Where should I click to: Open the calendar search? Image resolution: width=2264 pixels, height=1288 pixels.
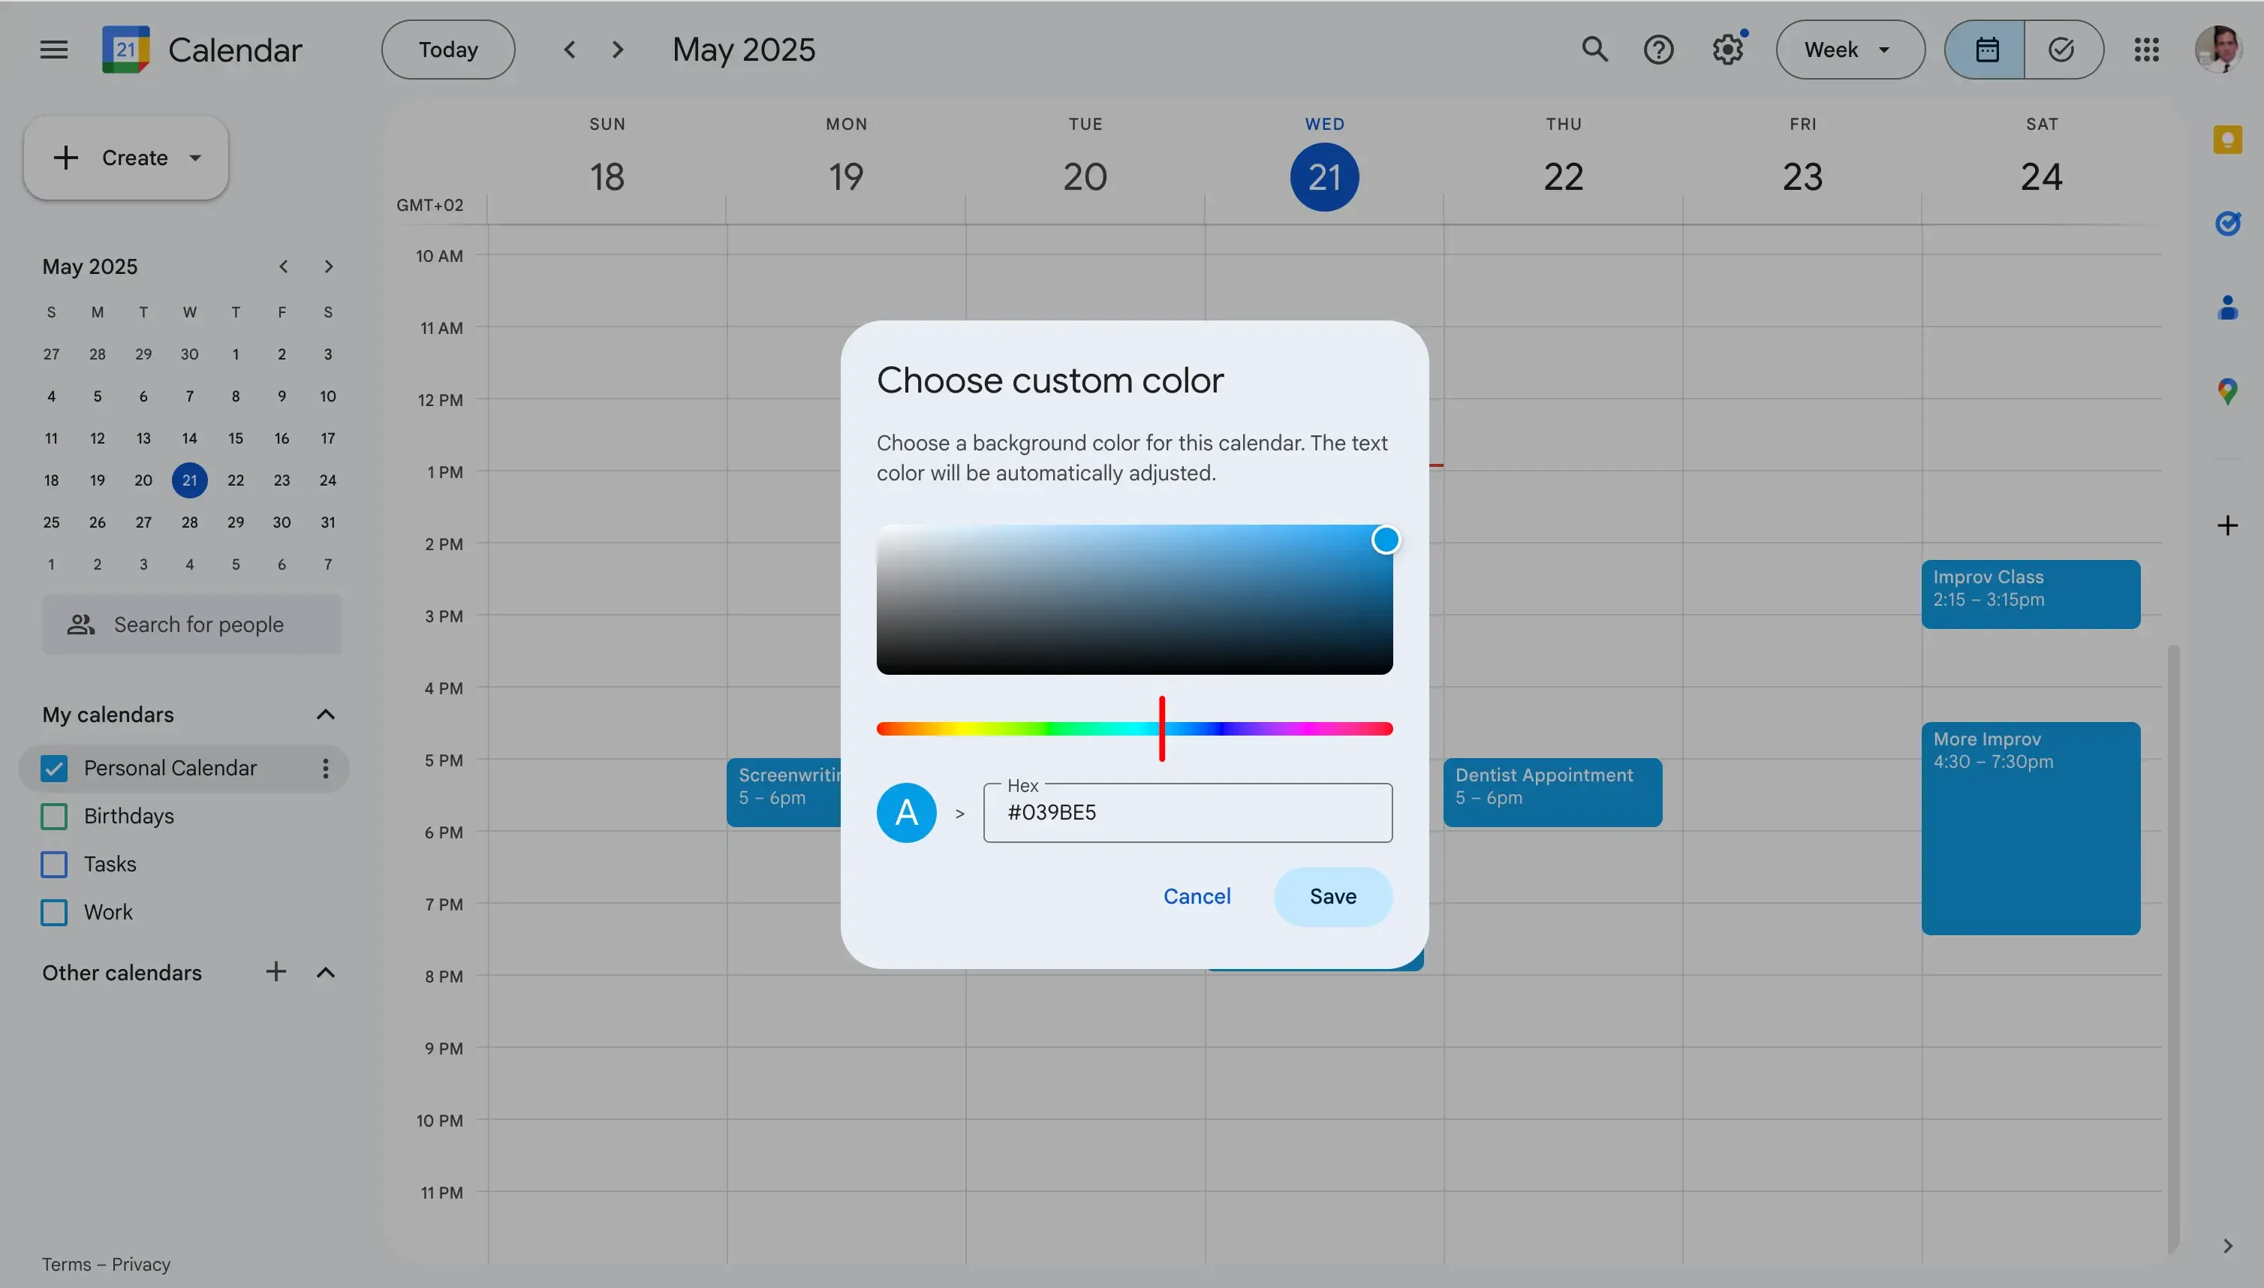tap(1594, 50)
